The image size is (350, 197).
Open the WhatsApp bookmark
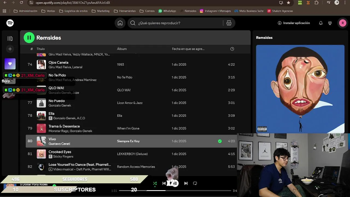tap(167, 11)
